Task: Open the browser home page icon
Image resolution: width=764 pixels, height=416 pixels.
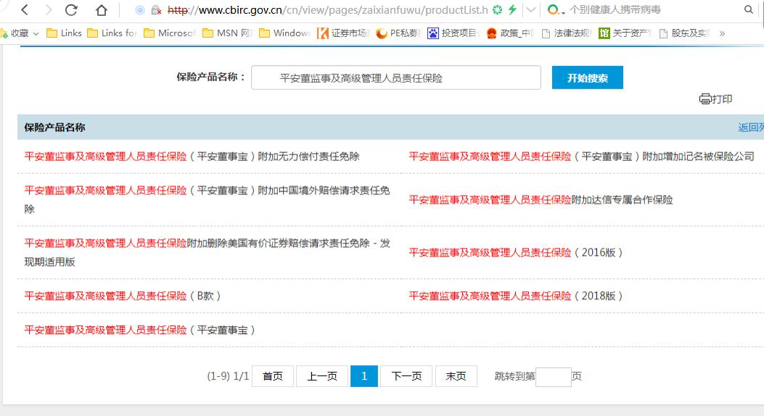Action: tap(101, 9)
